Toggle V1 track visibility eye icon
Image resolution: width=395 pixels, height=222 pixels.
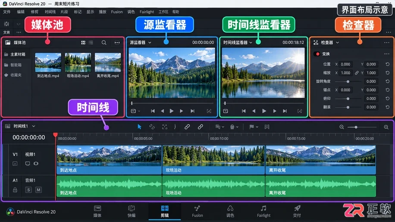point(36,163)
